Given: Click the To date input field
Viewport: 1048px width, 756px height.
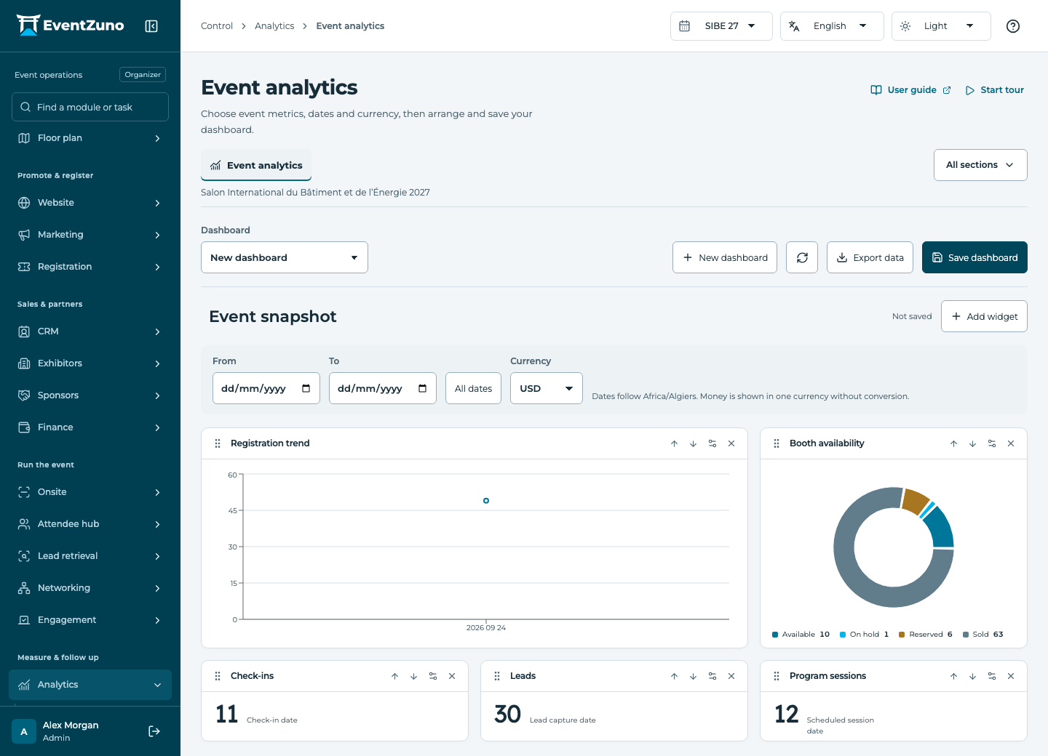Looking at the screenshot, I should coord(383,388).
